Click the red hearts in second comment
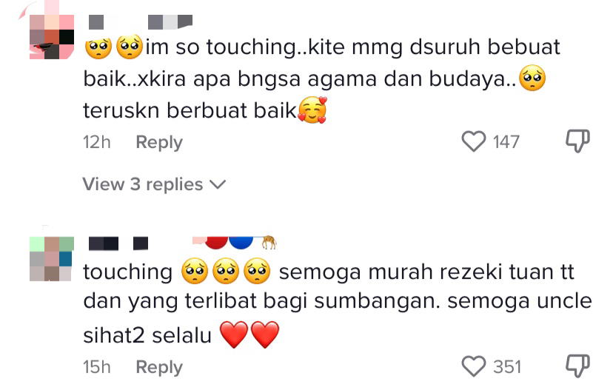This screenshot has width=613, height=384. pos(249,334)
